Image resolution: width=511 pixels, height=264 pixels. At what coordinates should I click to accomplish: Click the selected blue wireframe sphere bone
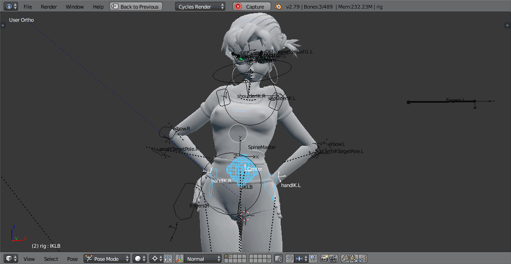click(242, 170)
